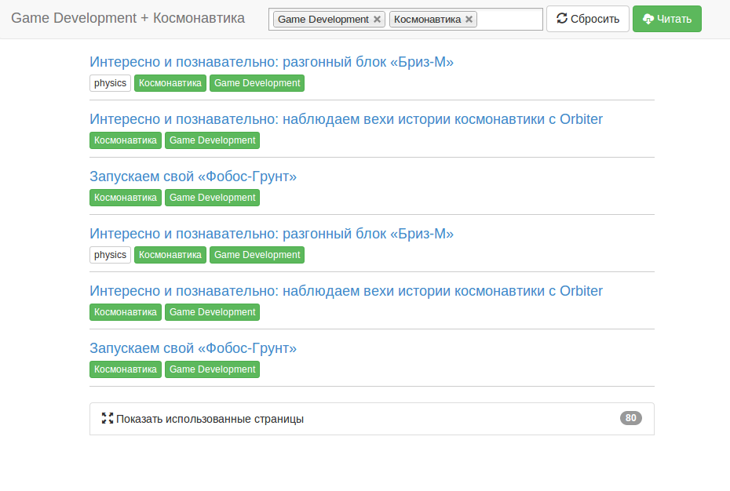
Task: Open the tag filter input field
Action: click(x=510, y=19)
